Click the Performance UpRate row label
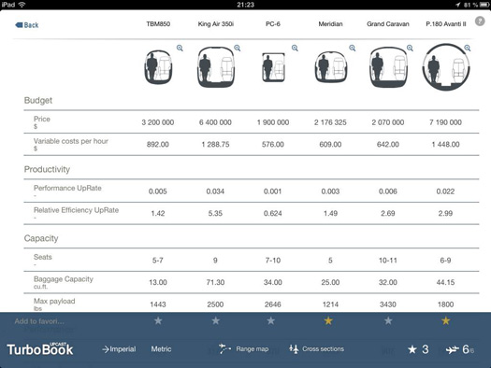 (67, 188)
